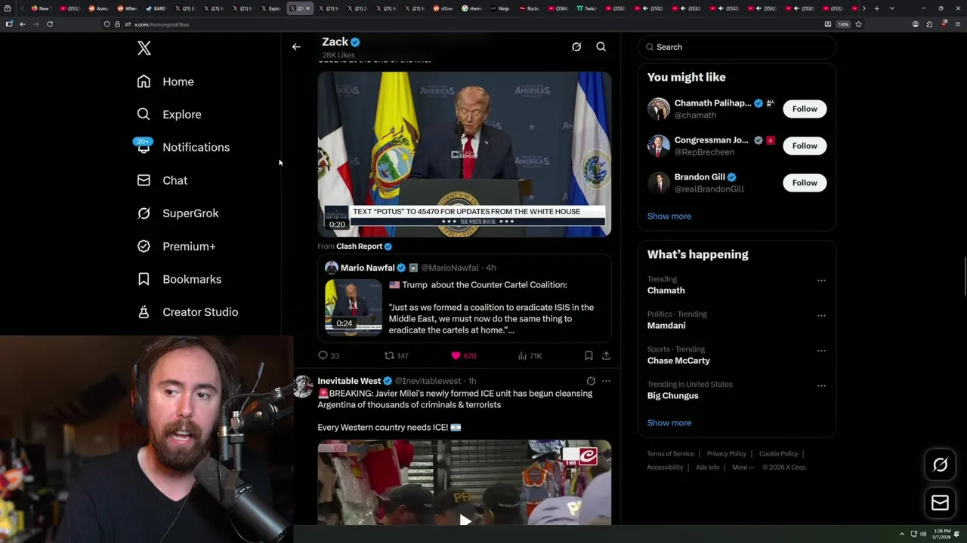Open the browser tab list dropdown
967x543 pixels.
(891, 8)
